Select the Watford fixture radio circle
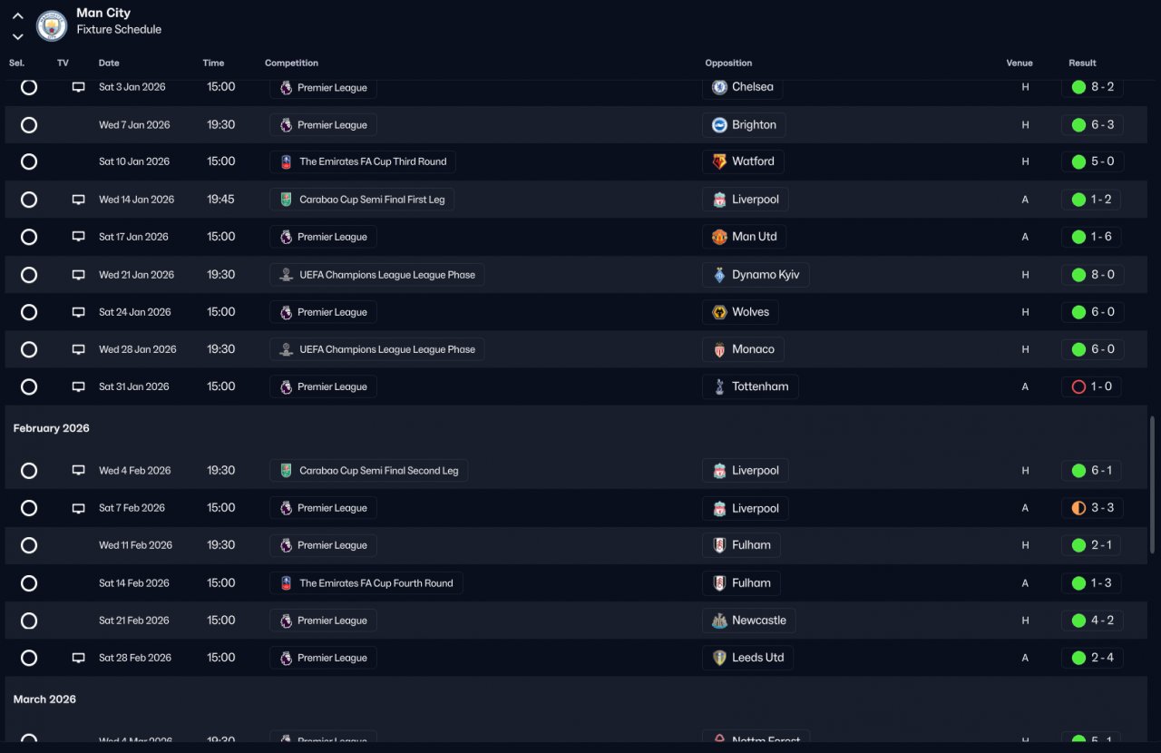The height and width of the screenshot is (753, 1161). (x=29, y=161)
